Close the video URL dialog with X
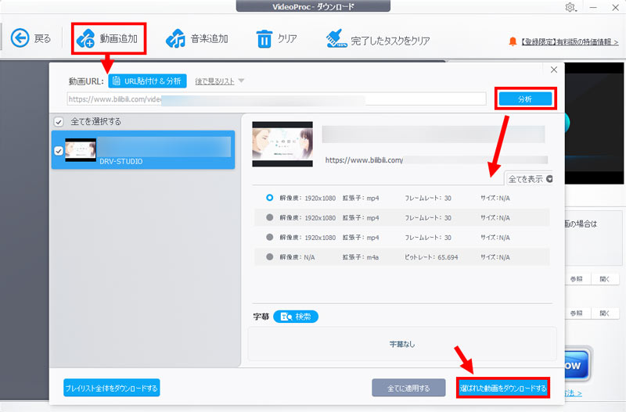The height and width of the screenshot is (412, 626). [x=554, y=70]
